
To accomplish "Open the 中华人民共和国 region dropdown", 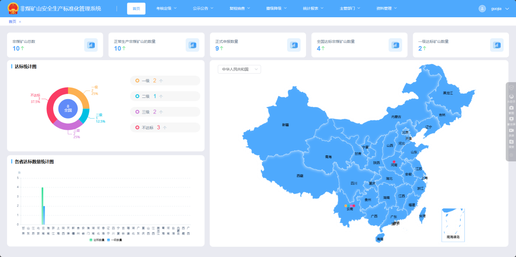I will coord(239,69).
